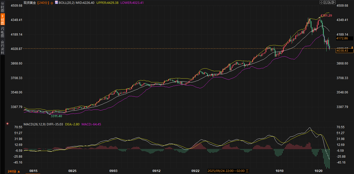Screen dimensions: 354x174
Task: Click the play-forward chart axis icon
Action: pos(330,2)
